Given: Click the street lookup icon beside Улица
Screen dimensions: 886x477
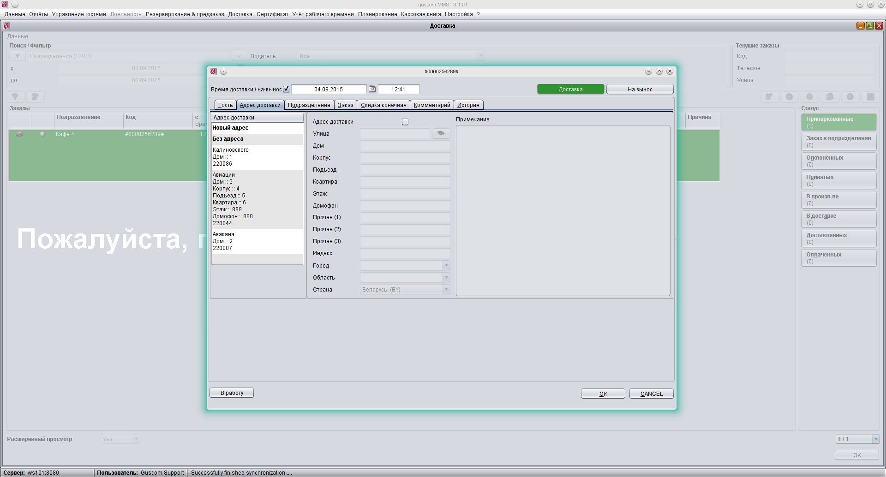Looking at the screenshot, I should 441,133.
